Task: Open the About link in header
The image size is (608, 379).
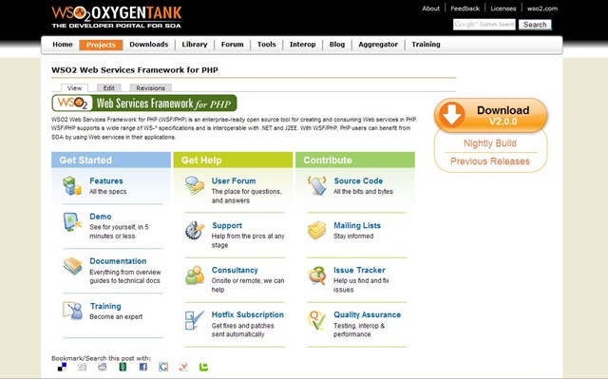Action: [430, 9]
